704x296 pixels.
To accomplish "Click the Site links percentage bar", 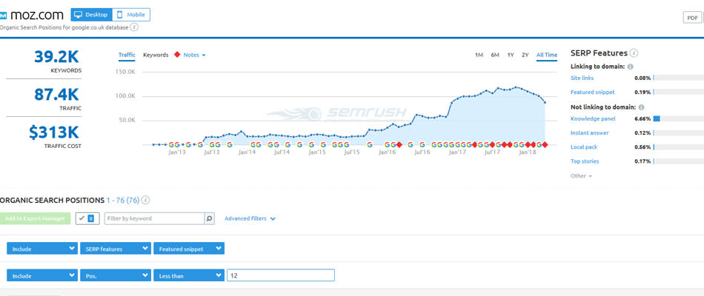I will pyautogui.click(x=678, y=78).
